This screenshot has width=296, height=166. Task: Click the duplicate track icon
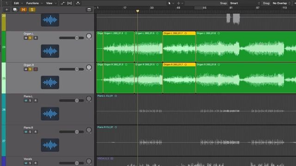(x=15, y=10)
